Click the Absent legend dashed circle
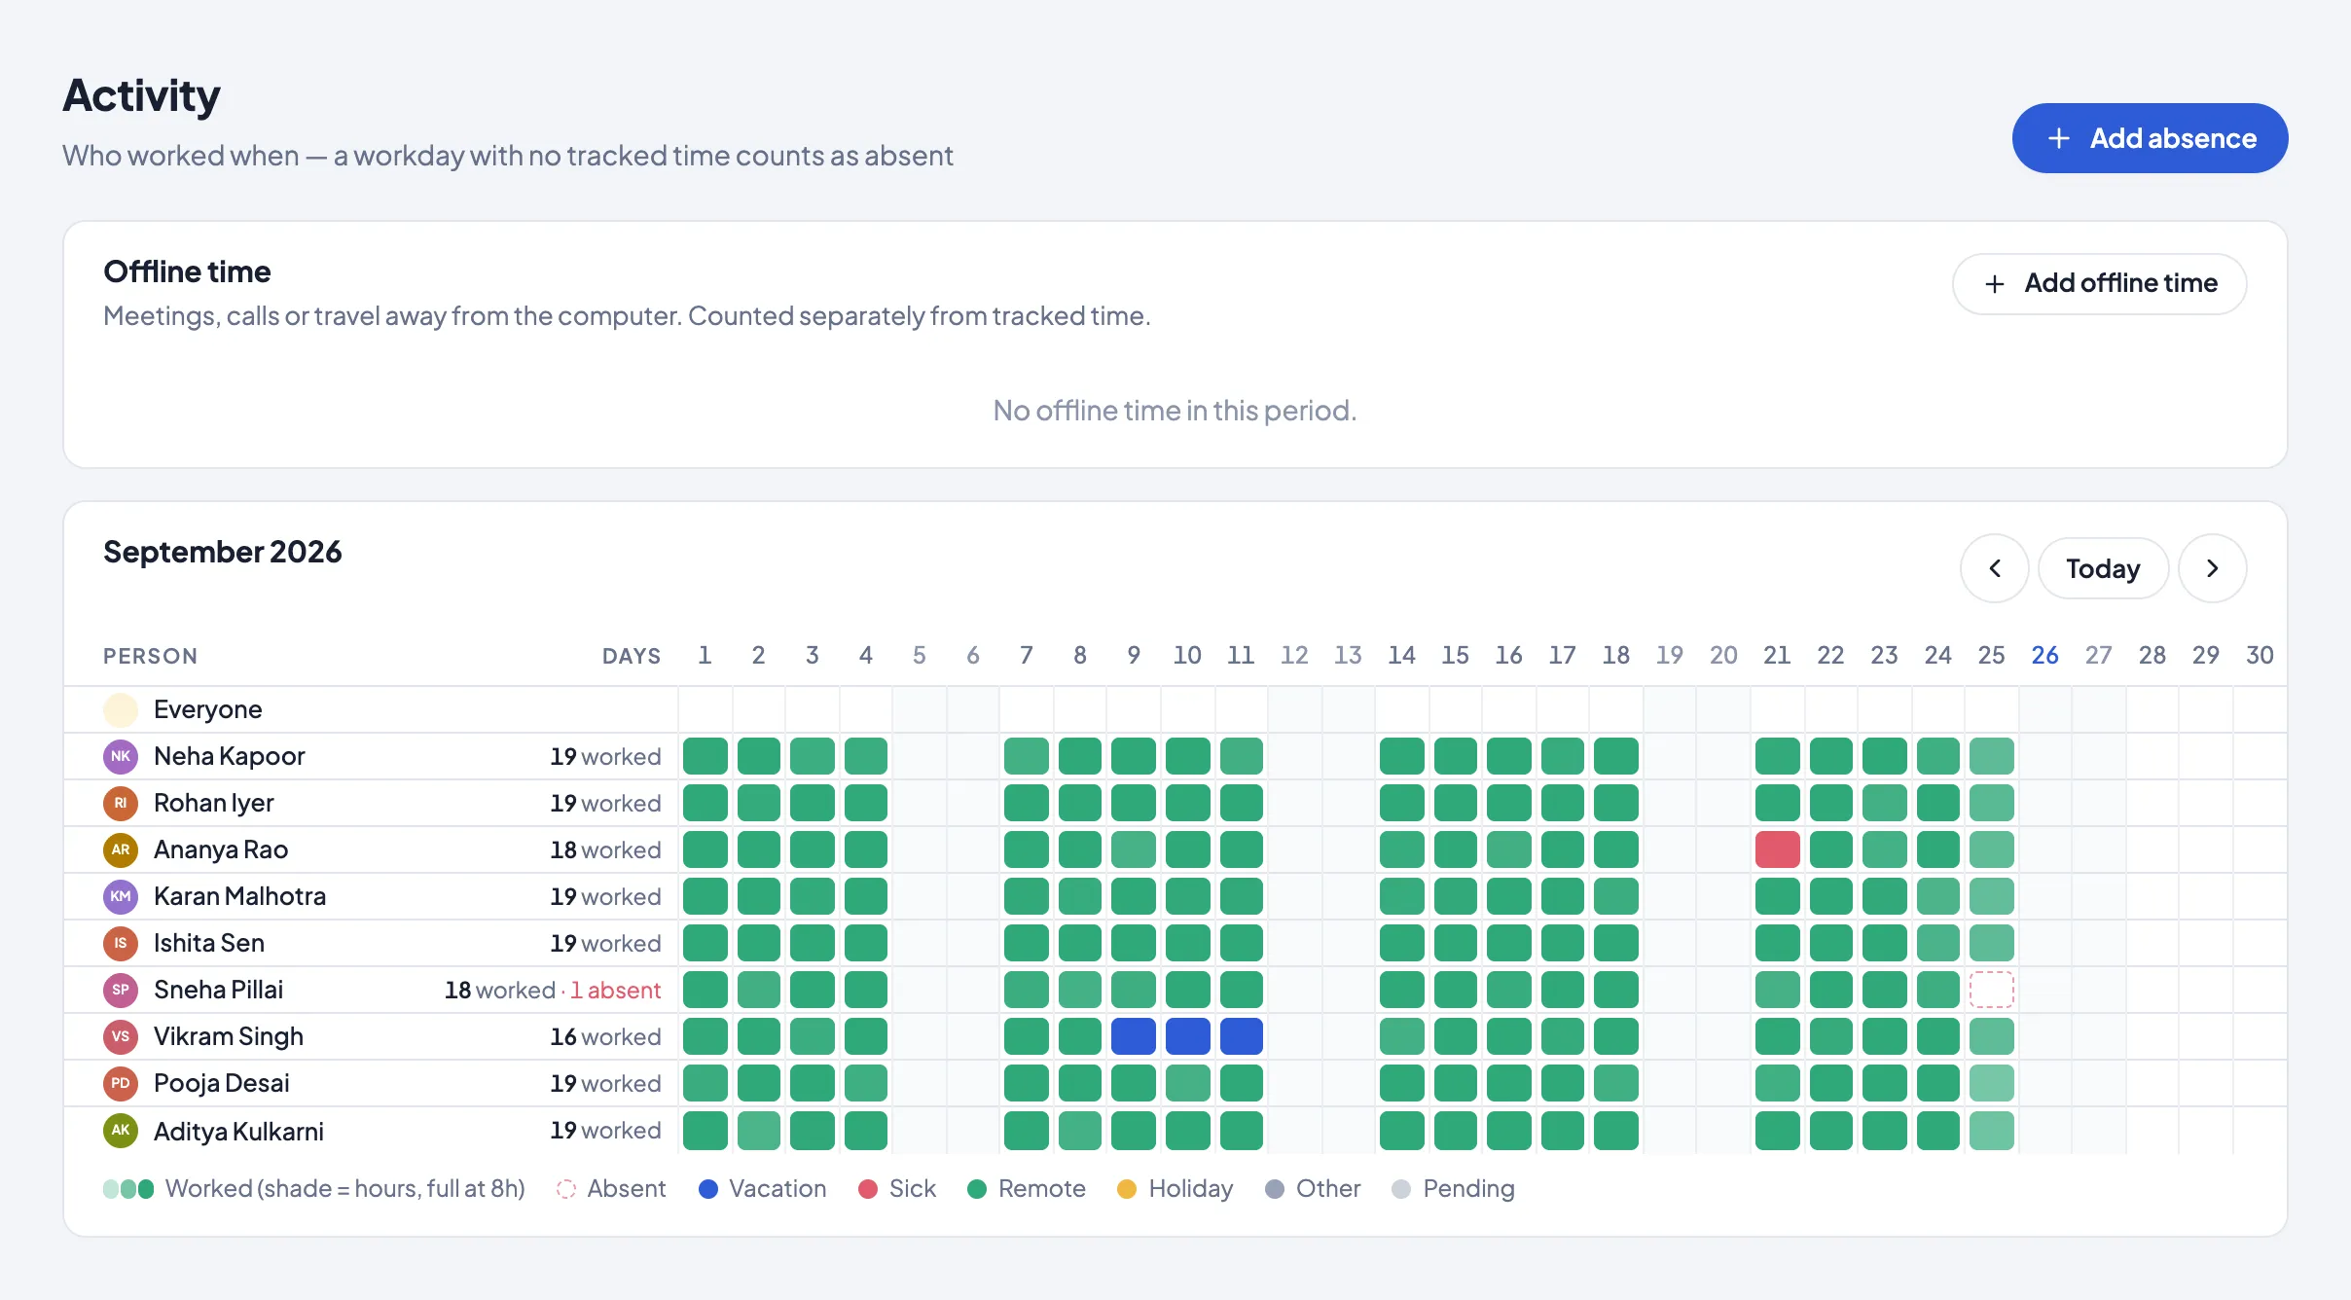The image size is (2351, 1300). coord(566,1189)
